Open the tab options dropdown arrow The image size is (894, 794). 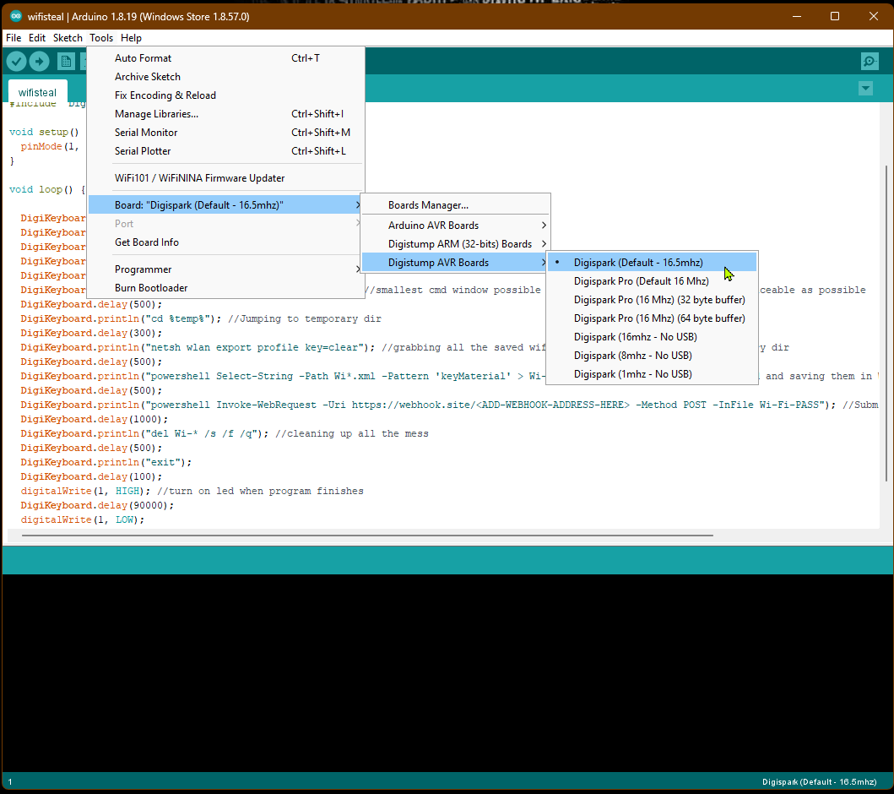(865, 89)
